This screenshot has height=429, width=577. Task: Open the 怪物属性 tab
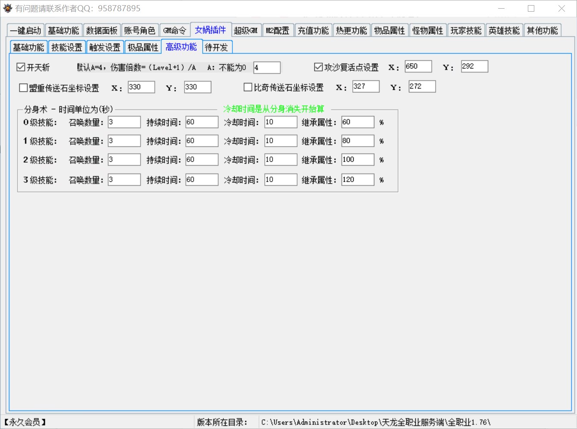pos(428,30)
